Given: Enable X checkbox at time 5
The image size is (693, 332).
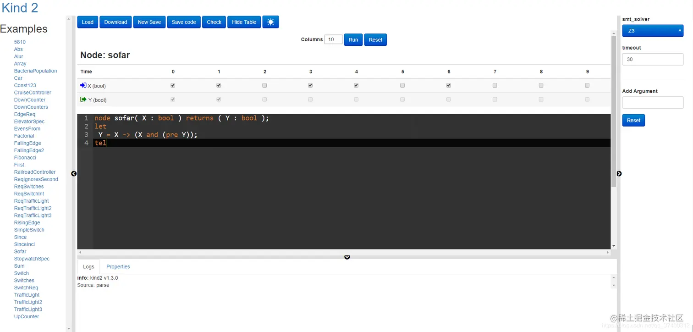Looking at the screenshot, I should point(402,85).
